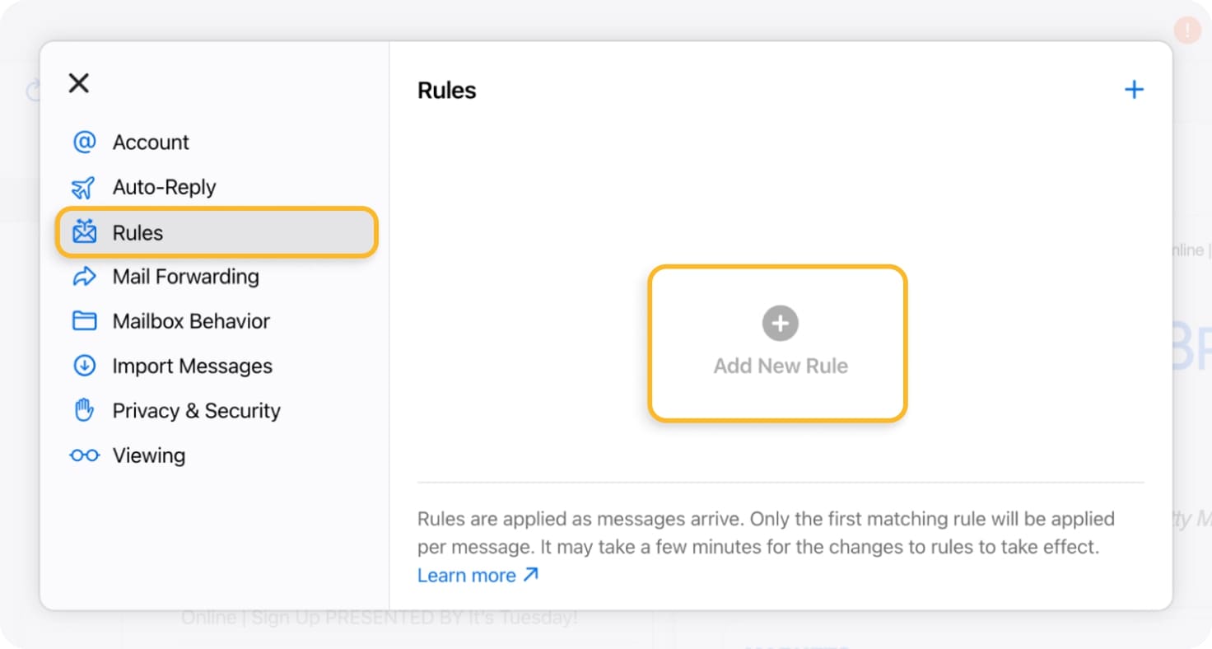Viewport: 1212px width, 649px height.
Task: Open Mailbox Behavior via its folder icon
Action: coord(84,321)
